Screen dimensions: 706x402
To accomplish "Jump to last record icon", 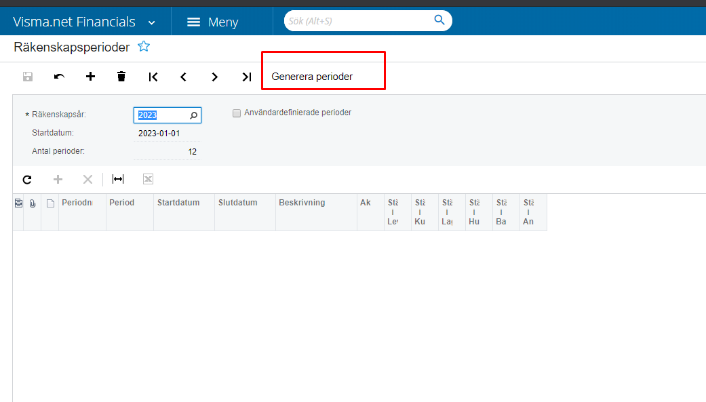I will pos(246,77).
